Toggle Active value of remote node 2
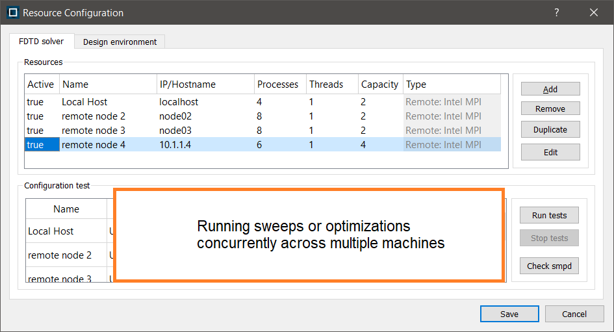 click(x=36, y=116)
